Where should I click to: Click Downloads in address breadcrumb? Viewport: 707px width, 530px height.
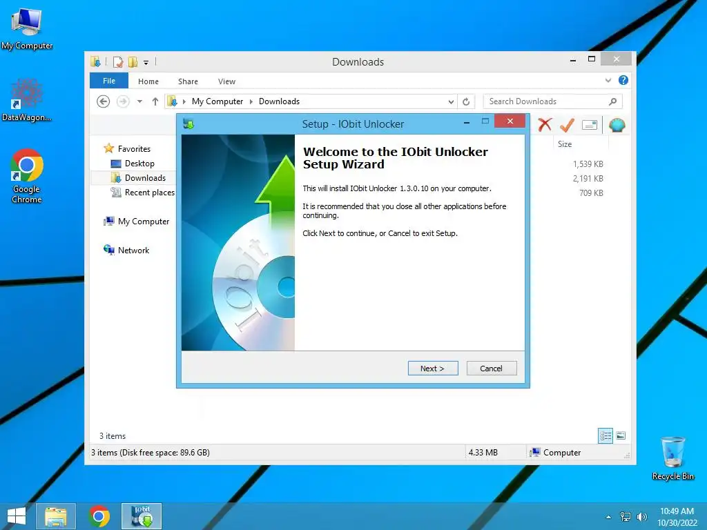pyautogui.click(x=279, y=101)
